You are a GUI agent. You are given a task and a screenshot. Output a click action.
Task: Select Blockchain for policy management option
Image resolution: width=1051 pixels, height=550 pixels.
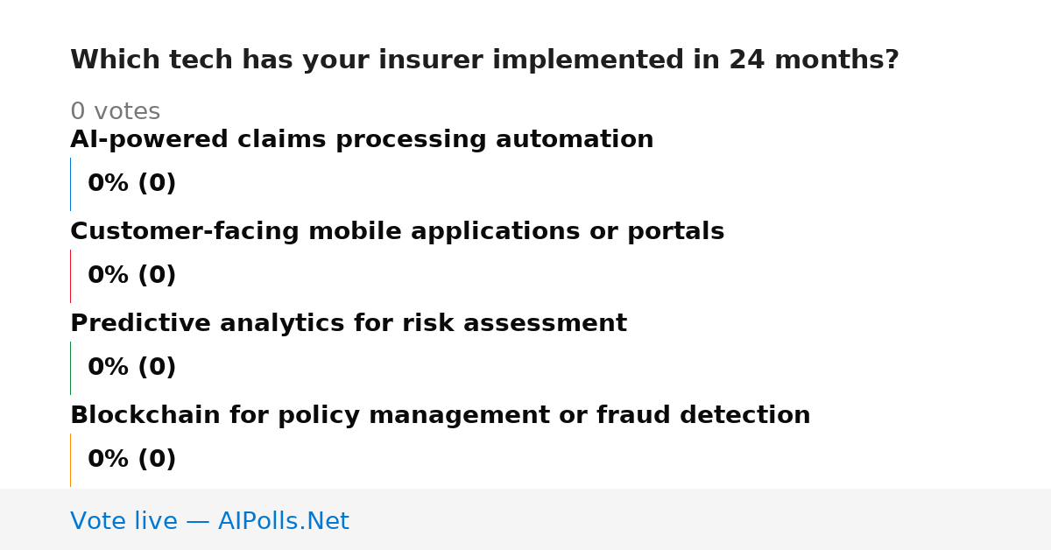coord(440,416)
